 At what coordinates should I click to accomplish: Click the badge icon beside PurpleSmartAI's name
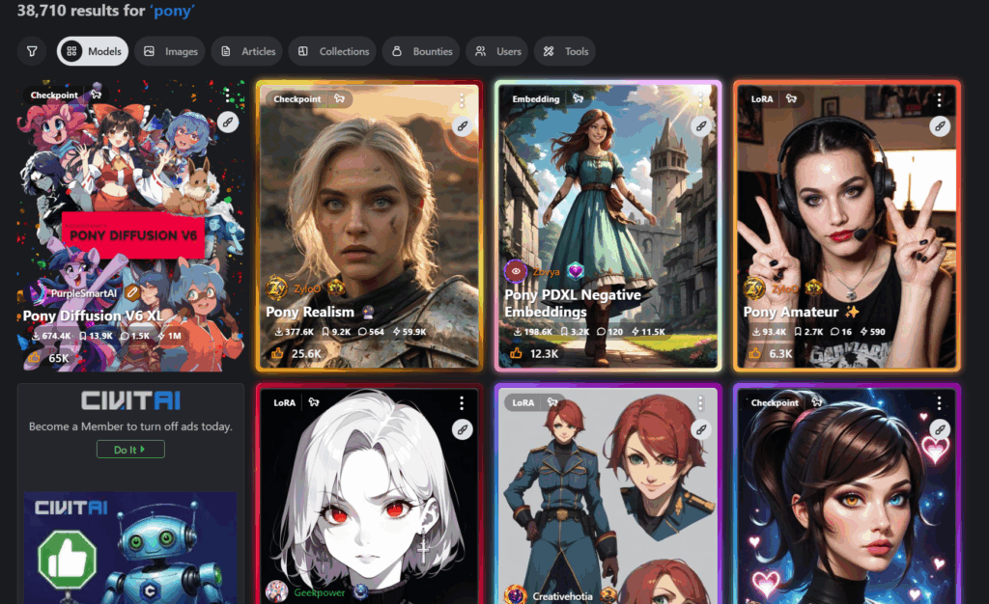click(131, 293)
